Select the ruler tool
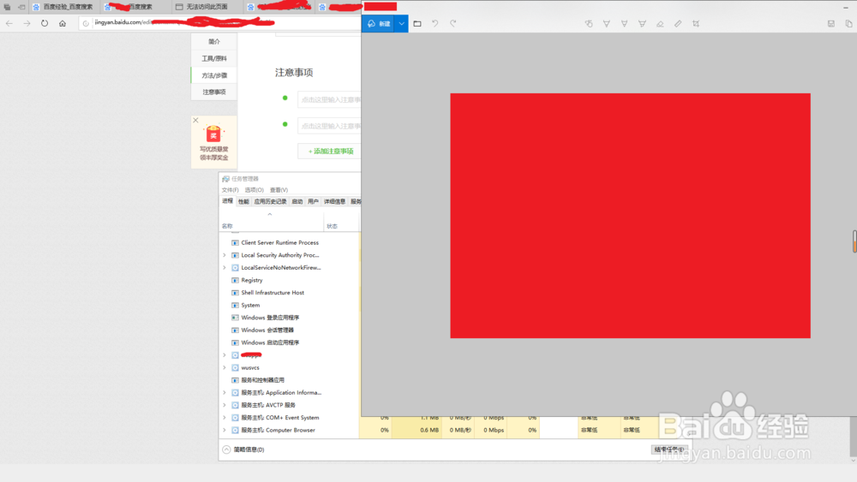857x482 pixels. (678, 23)
